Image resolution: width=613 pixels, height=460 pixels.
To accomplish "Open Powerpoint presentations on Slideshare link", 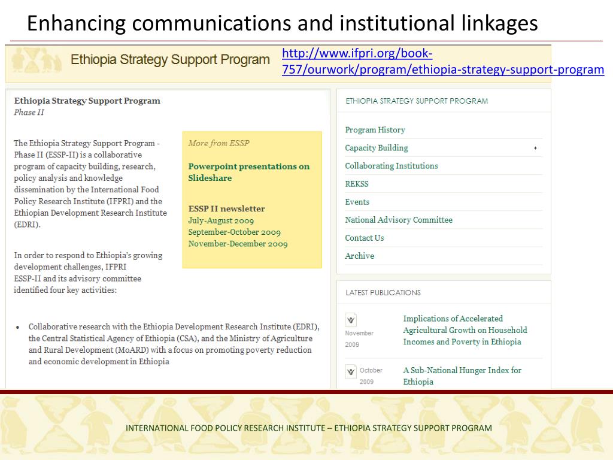I will pyautogui.click(x=248, y=172).
